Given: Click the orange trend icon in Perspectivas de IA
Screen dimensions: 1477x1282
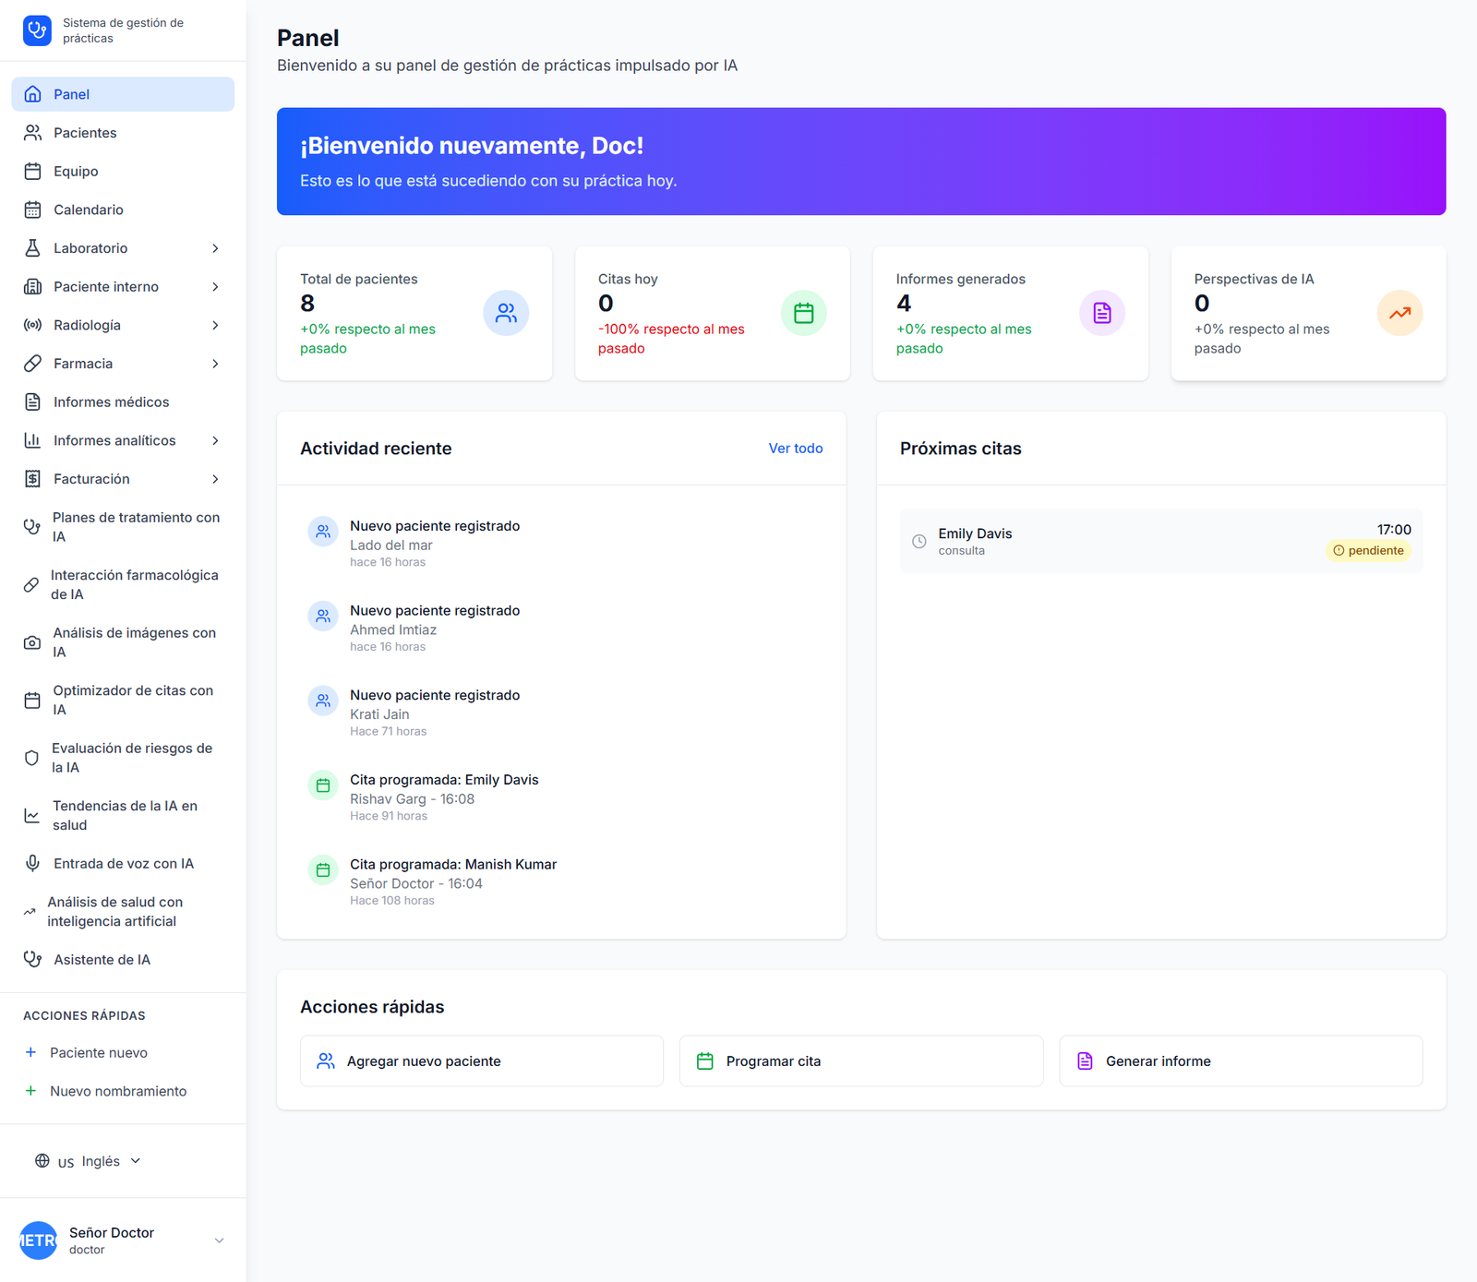Looking at the screenshot, I should point(1399,314).
